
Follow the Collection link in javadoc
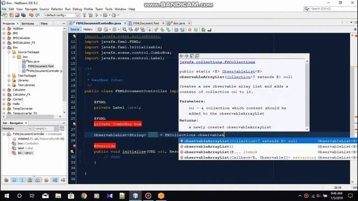pyautogui.click(x=238, y=77)
